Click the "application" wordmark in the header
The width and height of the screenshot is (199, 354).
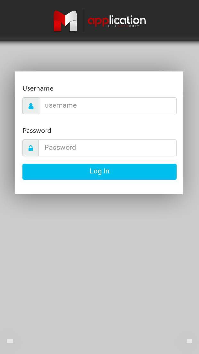(x=117, y=20)
